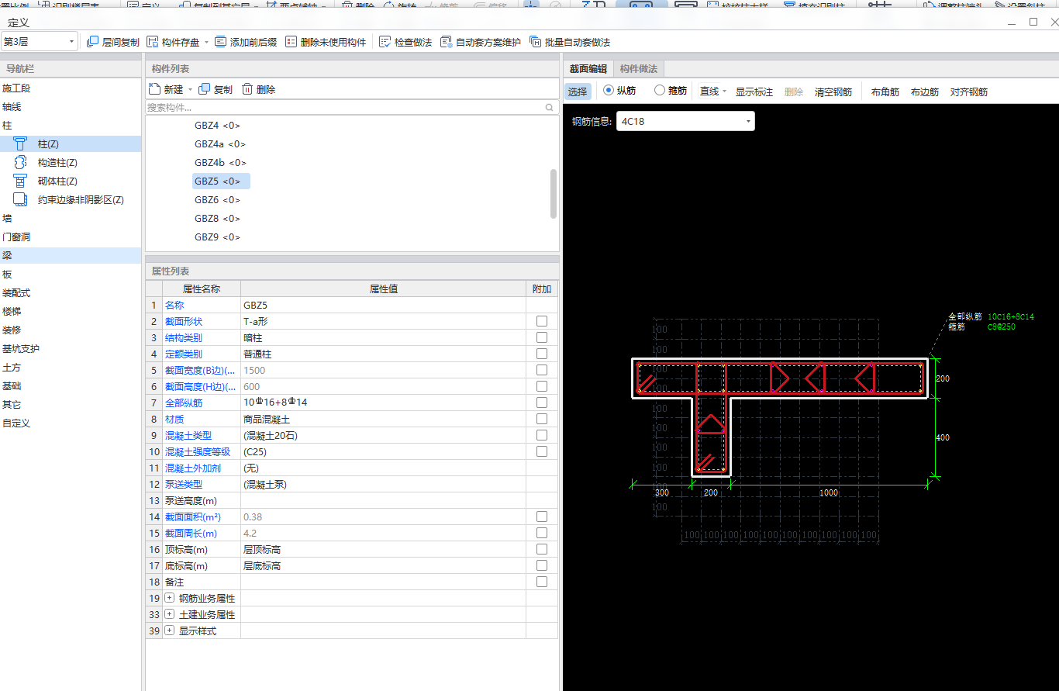This screenshot has width=1059, height=691.
Task: Select GBZ6 in component list
Action: coord(217,200)
